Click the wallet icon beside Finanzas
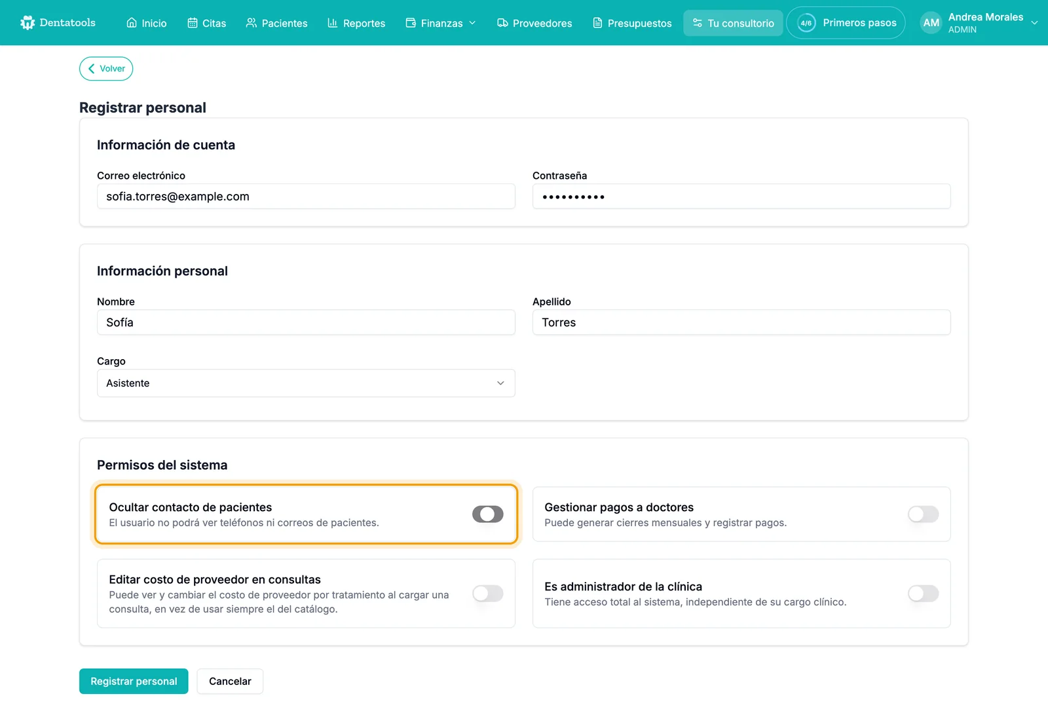Screen dimensions: 1048x711 tap(411, 23)
